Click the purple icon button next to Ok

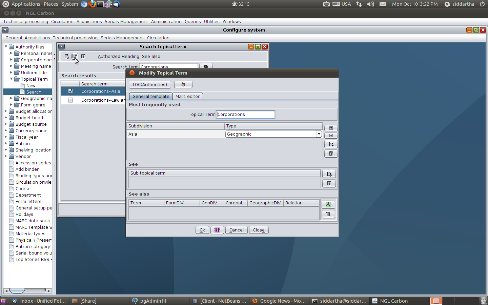click(x=217, y=230)
